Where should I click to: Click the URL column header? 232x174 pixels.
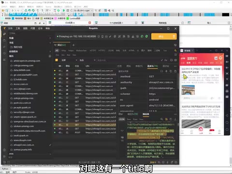click(x=87, y=66)
